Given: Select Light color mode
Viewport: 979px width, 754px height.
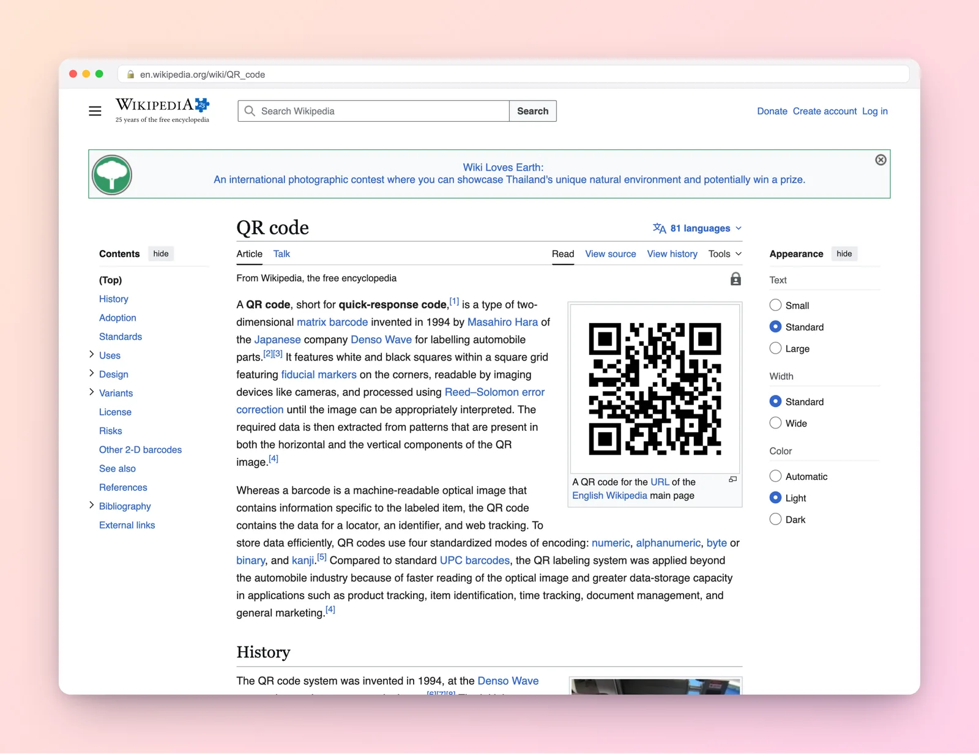Looking at the screenshot, I should point(775,498).
